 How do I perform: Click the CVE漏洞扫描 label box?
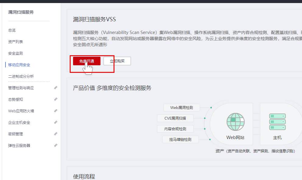[x=175, y=118]
